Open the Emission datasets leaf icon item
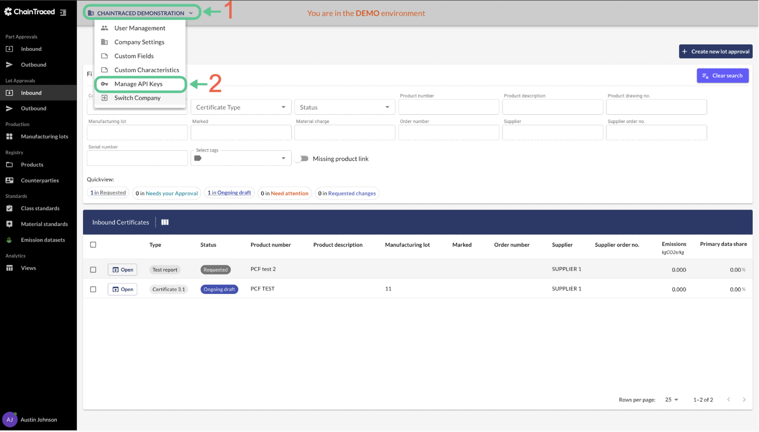The width and height of the screenshot is (759, 432). pos(42,240)
